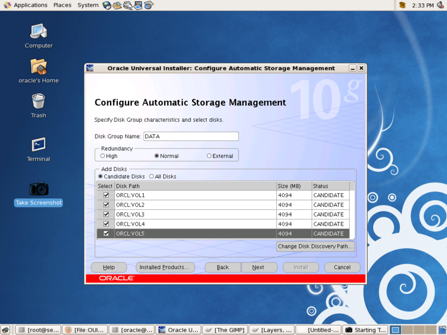Switch to the first workspace
Image resolution: width=447 pixels, height=335 pixels.
[x=396, y=330]
